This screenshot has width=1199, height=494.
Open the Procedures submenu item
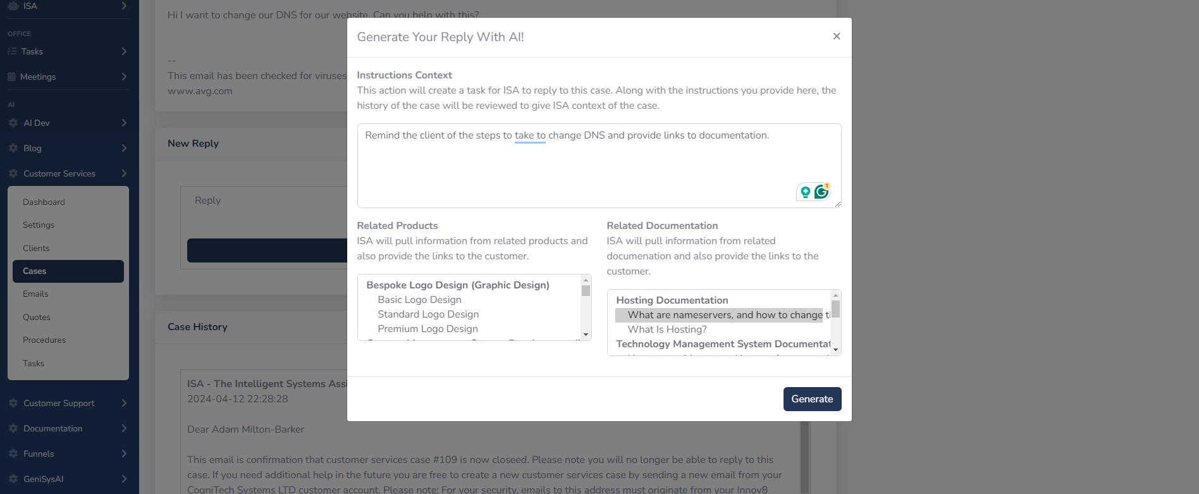pyautogui.click(x=44, y=340)
